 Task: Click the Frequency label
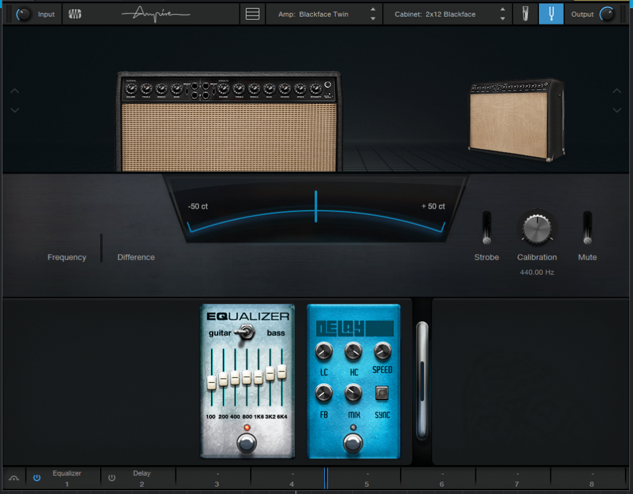click(x=67, y=257)
